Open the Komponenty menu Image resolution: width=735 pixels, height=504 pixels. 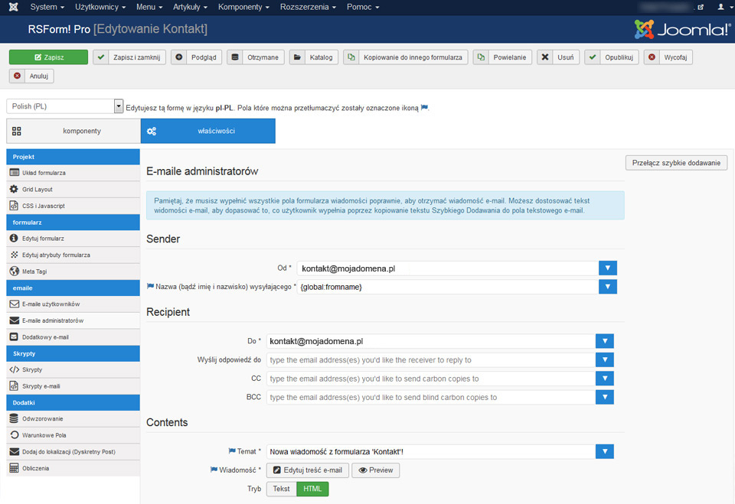(243, 7)
